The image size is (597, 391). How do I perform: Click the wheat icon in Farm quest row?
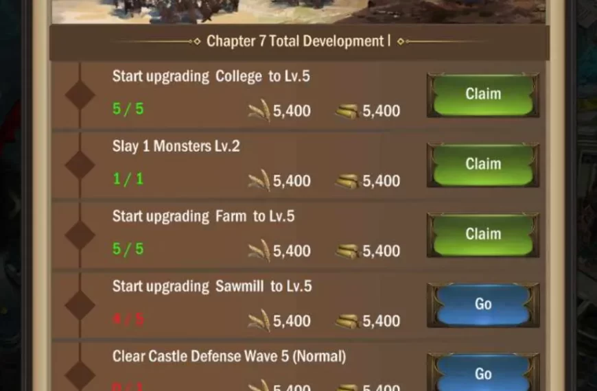[x=259, y=250]
